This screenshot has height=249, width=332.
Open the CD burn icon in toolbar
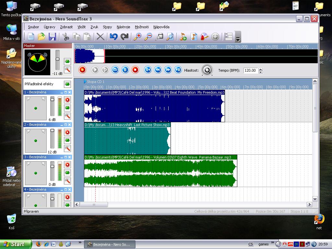(204, 37)
